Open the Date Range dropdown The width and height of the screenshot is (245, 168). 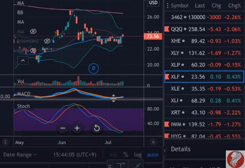(20, 154)
